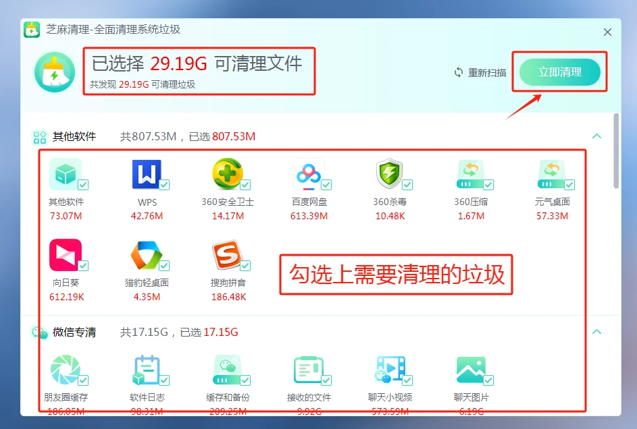Select the WPS icon

coord(147,174)
